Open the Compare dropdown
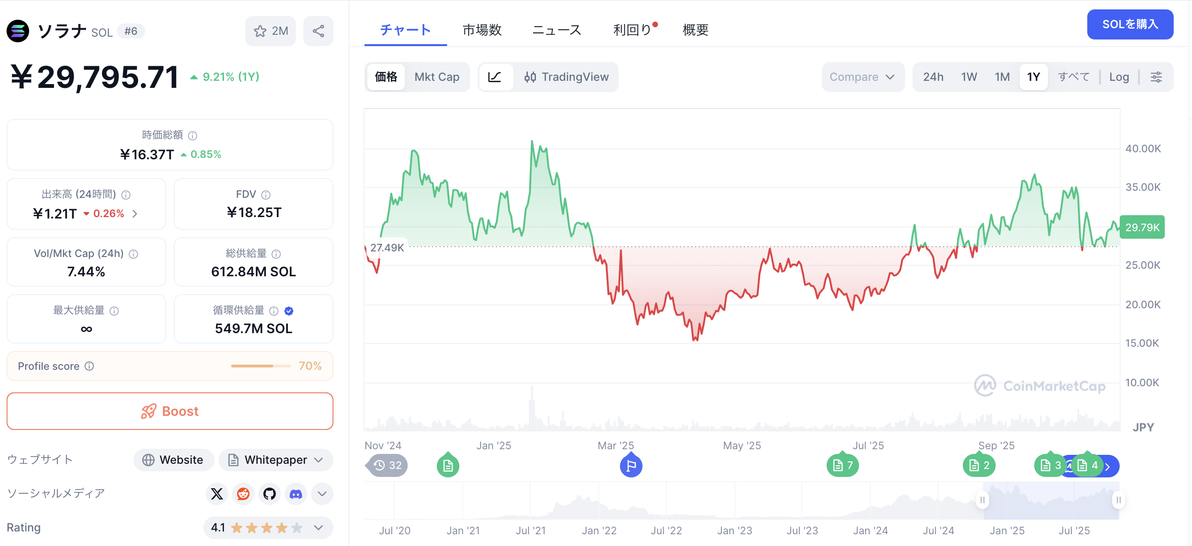This screenshot has width=1192, height=546. point(862,77)
